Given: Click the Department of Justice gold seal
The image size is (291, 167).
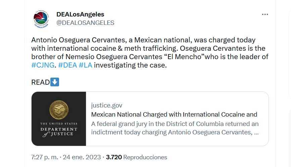Looking at the screenshot, I should pos(59,110).
